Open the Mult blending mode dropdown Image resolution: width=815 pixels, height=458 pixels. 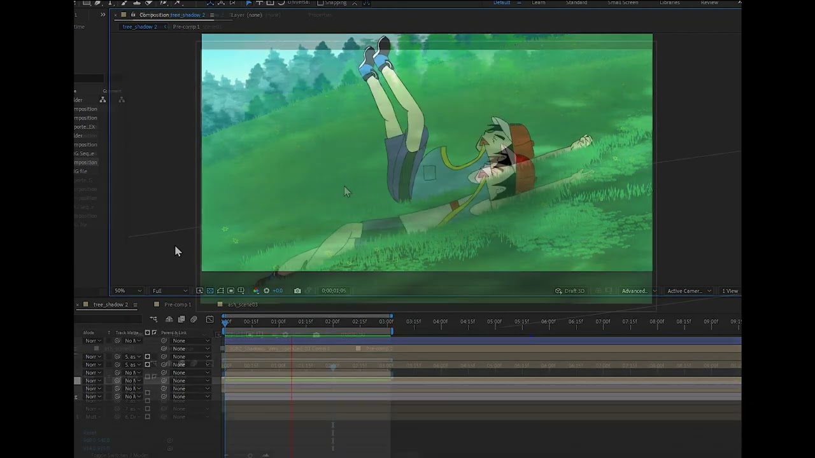pos(93,417)
